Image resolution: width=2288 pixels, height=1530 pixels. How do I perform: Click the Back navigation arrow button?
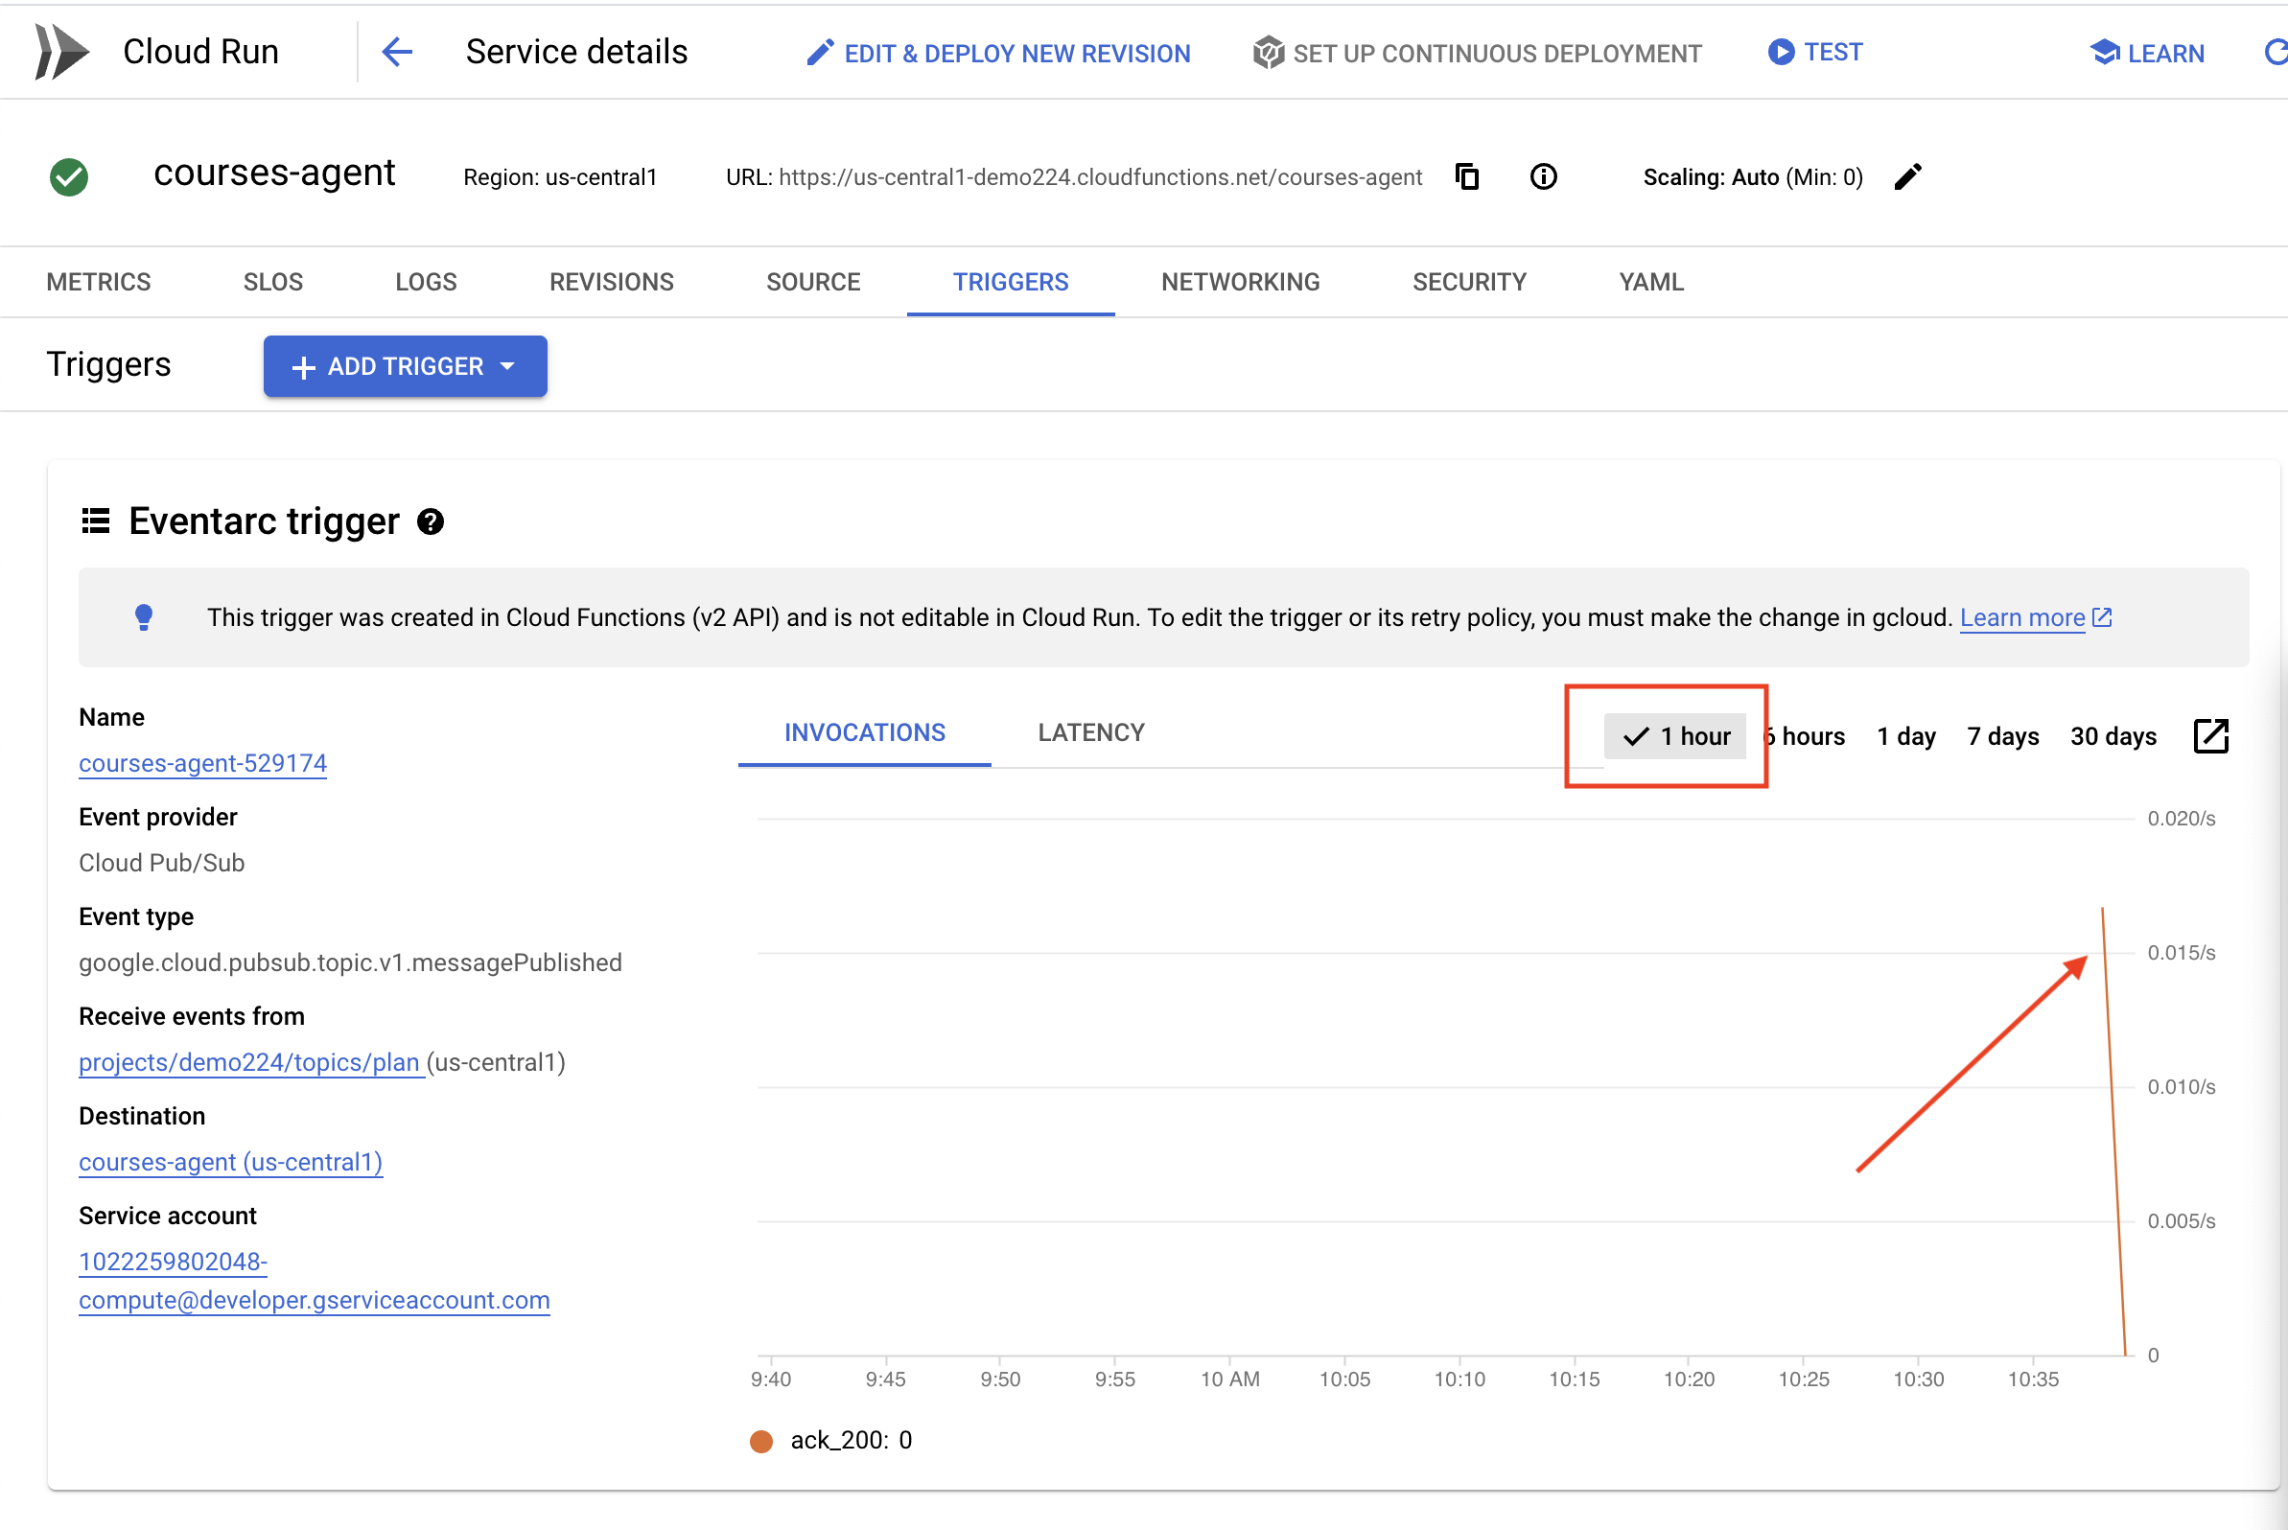point(396,51)
